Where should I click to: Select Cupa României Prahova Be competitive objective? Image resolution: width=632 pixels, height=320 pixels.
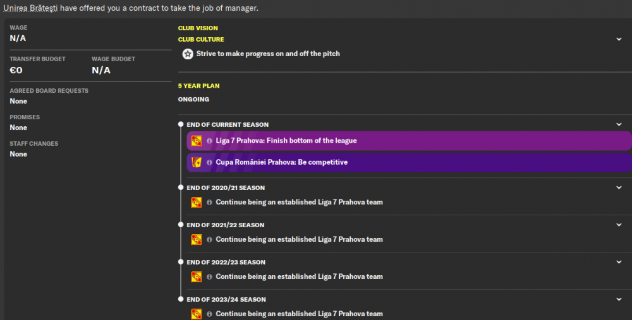(409, 162)
